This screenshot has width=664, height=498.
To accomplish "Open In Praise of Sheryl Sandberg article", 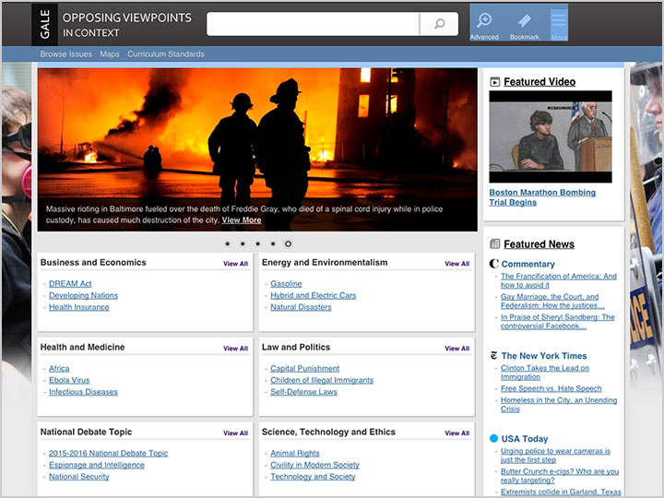I will 557,322.
